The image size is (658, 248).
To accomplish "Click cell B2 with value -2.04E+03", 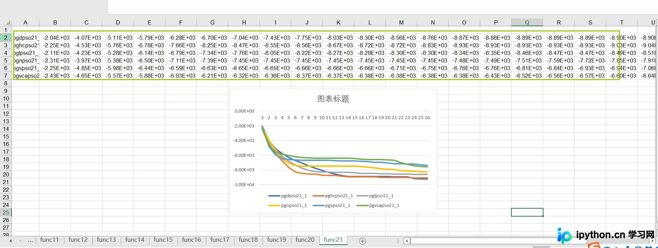I will [55, 38].
